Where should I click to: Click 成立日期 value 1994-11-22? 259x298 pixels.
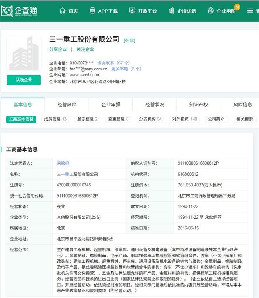coord(188,206)
